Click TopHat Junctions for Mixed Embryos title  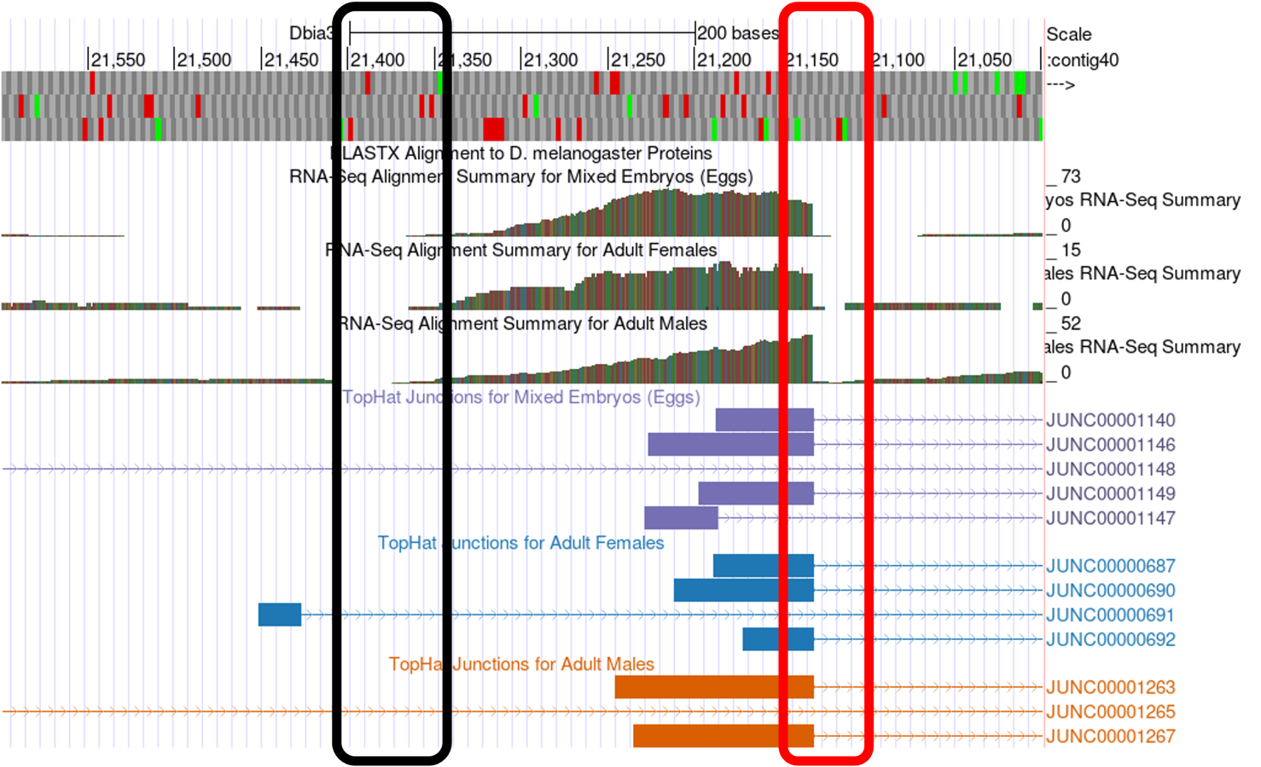point(521,397)
